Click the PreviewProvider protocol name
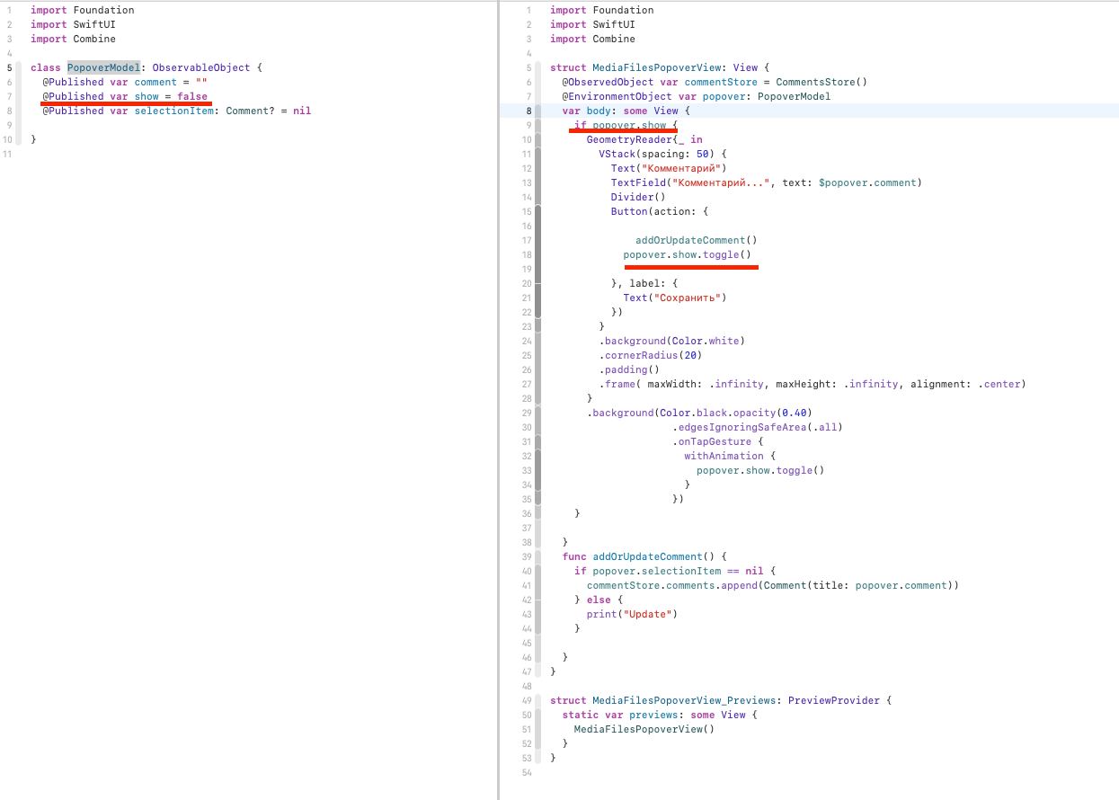 coord(834,700)
